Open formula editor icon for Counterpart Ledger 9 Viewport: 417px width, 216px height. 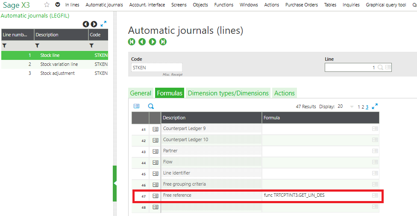pos(375,129)
